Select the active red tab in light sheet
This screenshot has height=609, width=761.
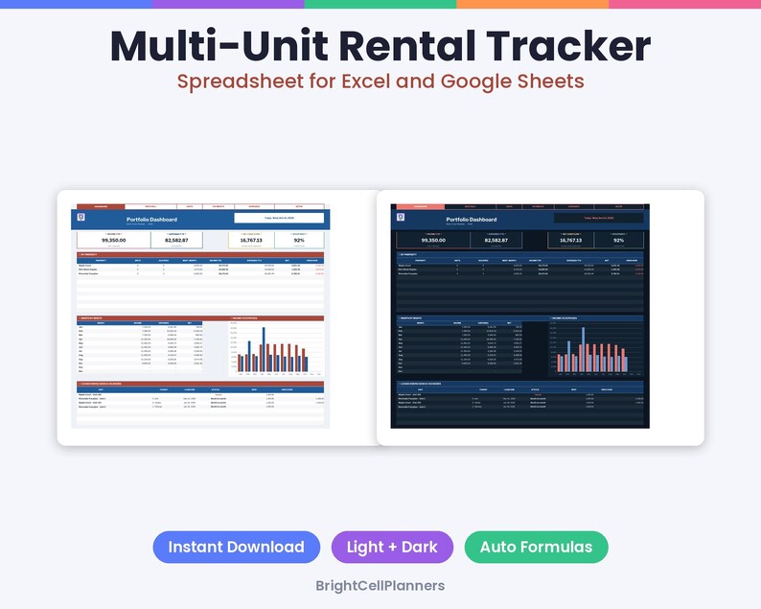point(101,206)
